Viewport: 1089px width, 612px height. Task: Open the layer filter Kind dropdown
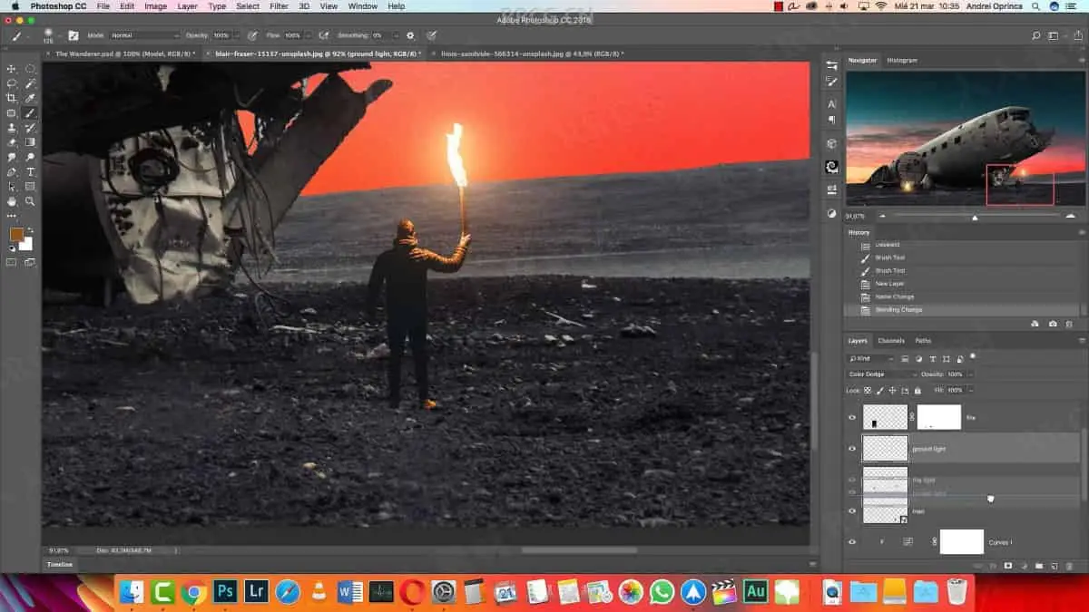click(x=869, y=359)
